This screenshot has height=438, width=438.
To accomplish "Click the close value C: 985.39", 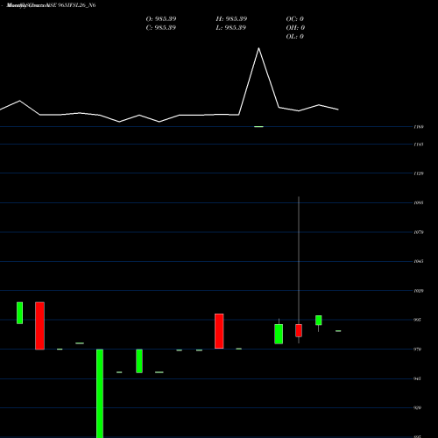I will click(x=161, y=28).
